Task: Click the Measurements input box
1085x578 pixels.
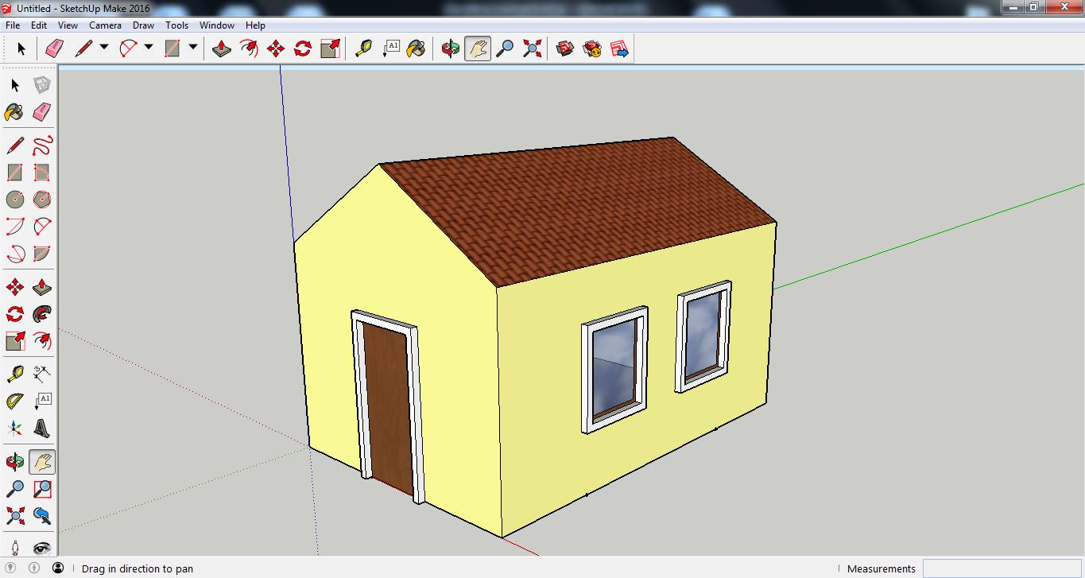Action: coord(1001,568)
